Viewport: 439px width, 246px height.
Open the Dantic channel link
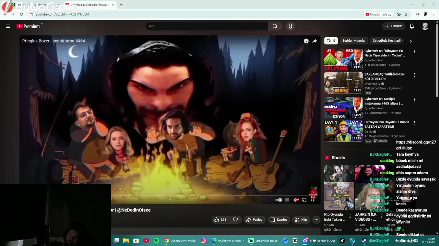[368, 132]
